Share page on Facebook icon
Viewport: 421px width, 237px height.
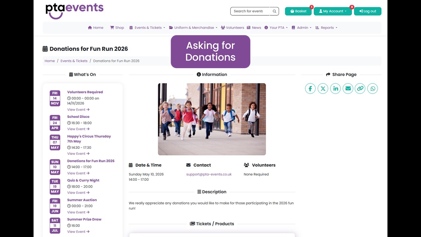(310, 89)
